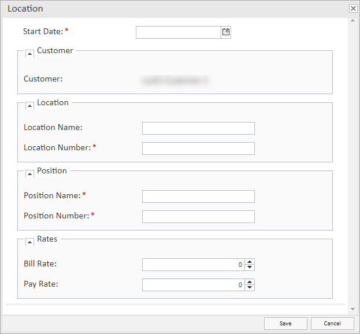
Task: Click the Position section heading
Action: (52, 171)
